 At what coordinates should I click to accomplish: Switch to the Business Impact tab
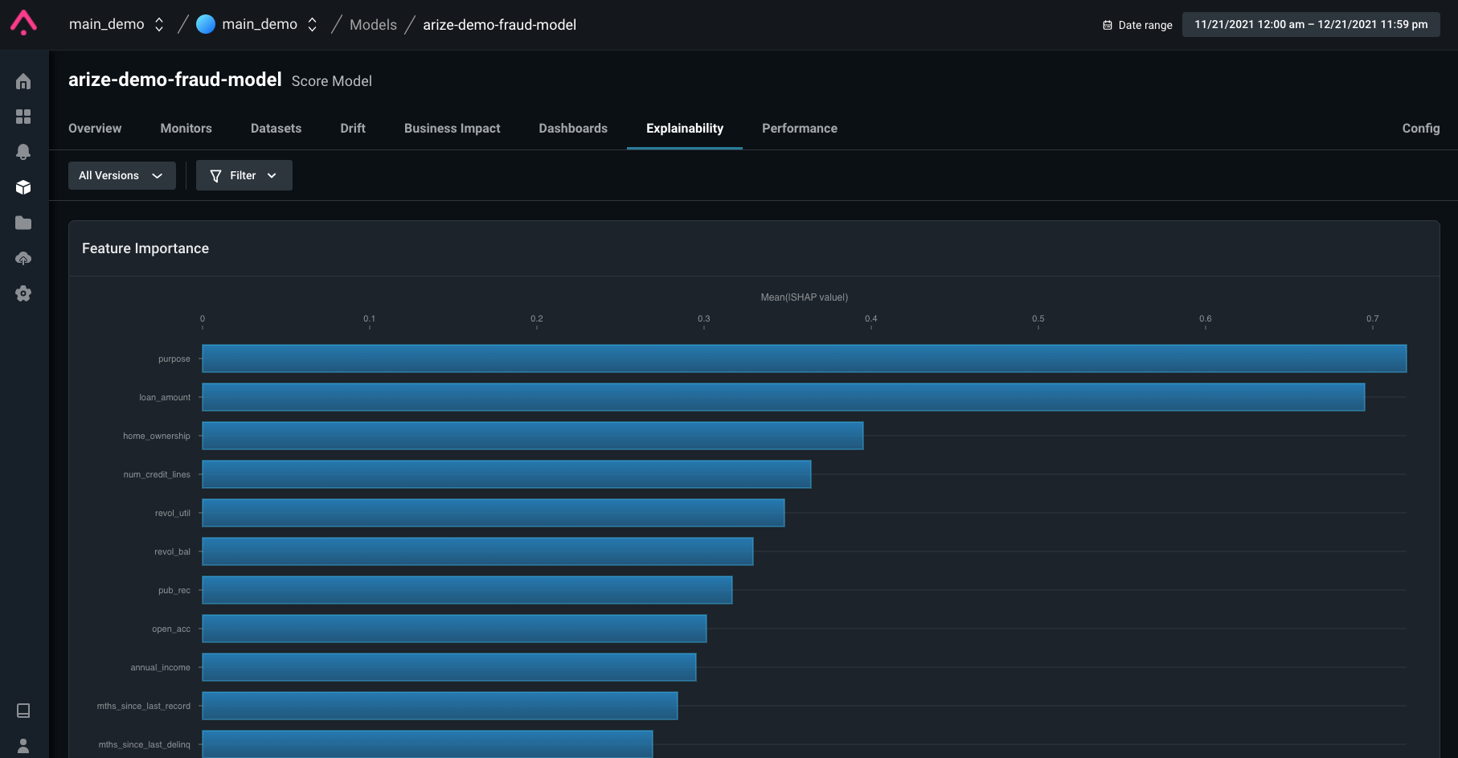coord(453,128)
